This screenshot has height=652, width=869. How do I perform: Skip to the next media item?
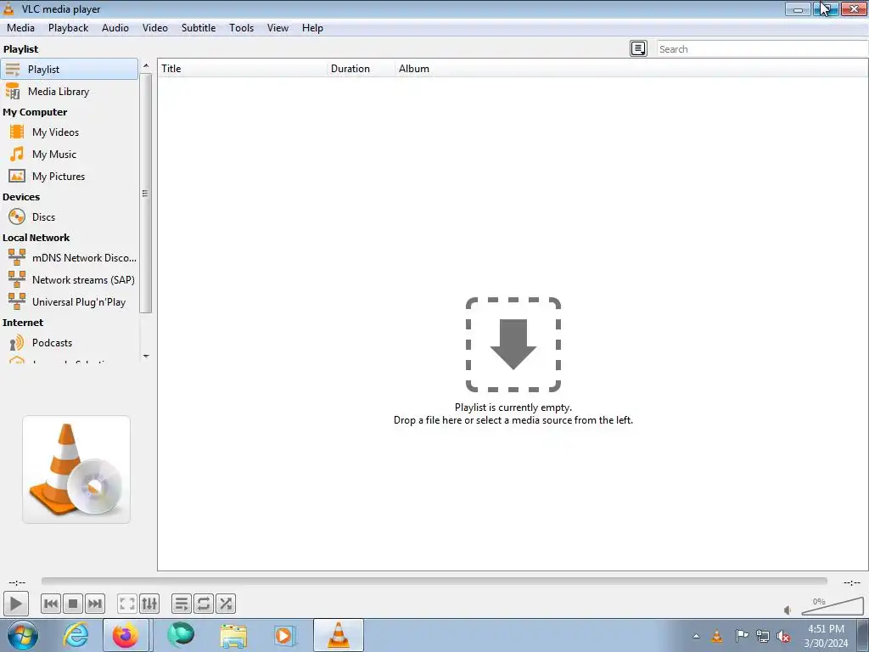(x=95, y=604)
